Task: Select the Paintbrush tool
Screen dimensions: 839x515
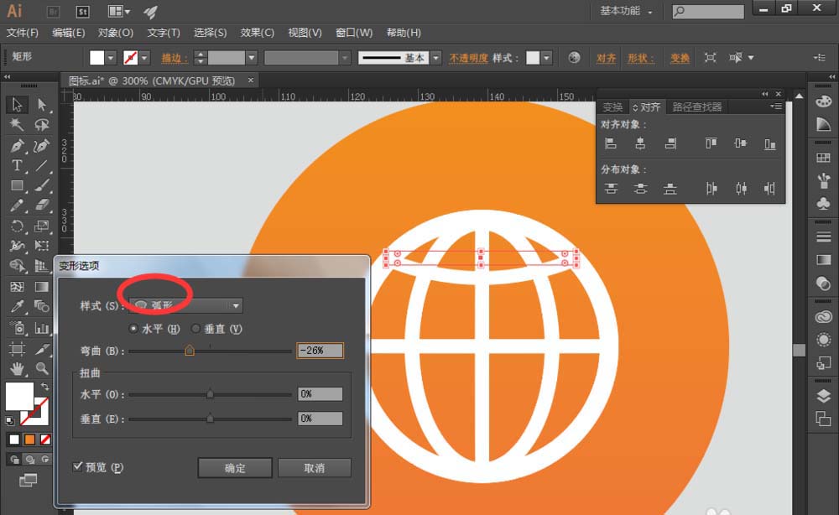Action: 42,185
